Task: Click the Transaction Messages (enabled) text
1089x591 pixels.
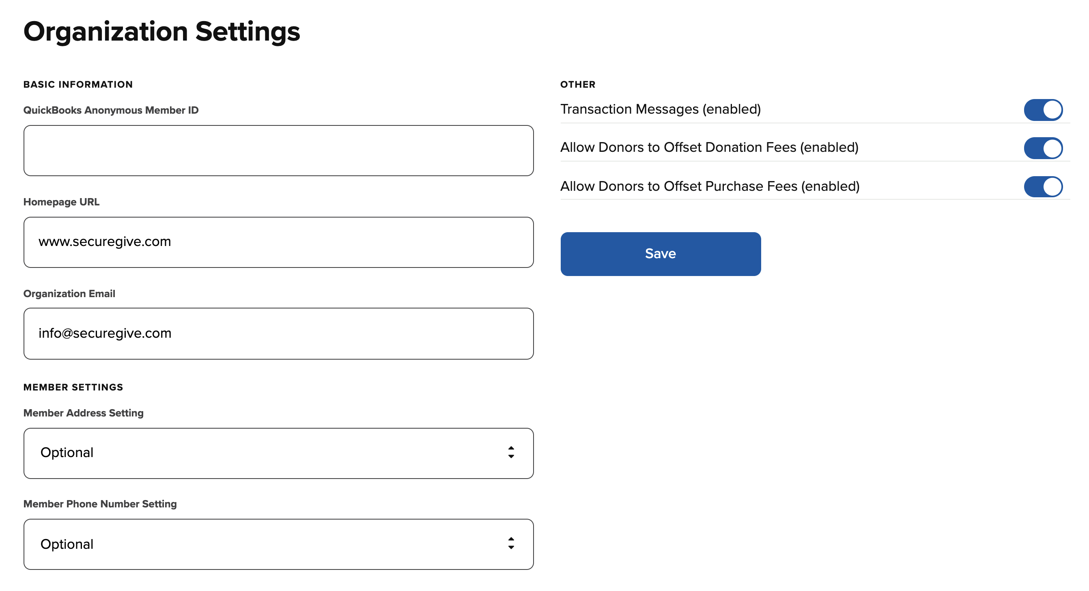Action: pos(660,109)
